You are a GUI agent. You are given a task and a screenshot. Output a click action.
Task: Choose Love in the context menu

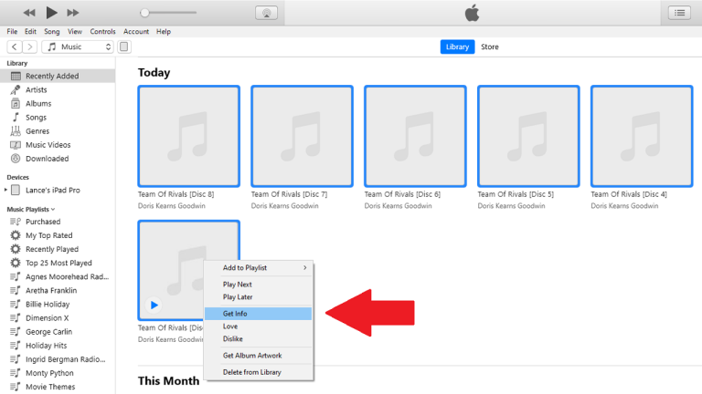point(259,327)
